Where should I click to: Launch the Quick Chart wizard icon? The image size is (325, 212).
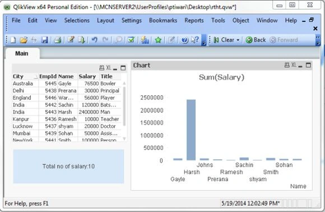click(145, 40)
